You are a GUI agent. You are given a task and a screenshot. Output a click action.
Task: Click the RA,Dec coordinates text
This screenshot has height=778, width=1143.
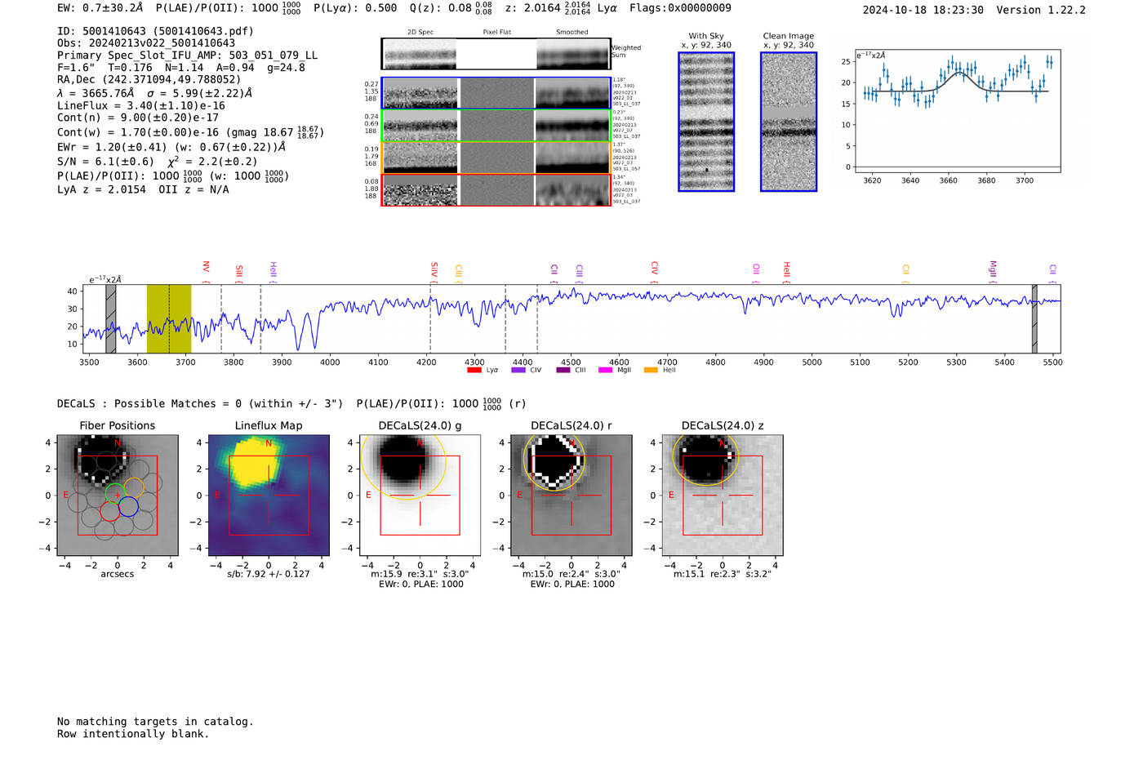click(x=149, y=79)
